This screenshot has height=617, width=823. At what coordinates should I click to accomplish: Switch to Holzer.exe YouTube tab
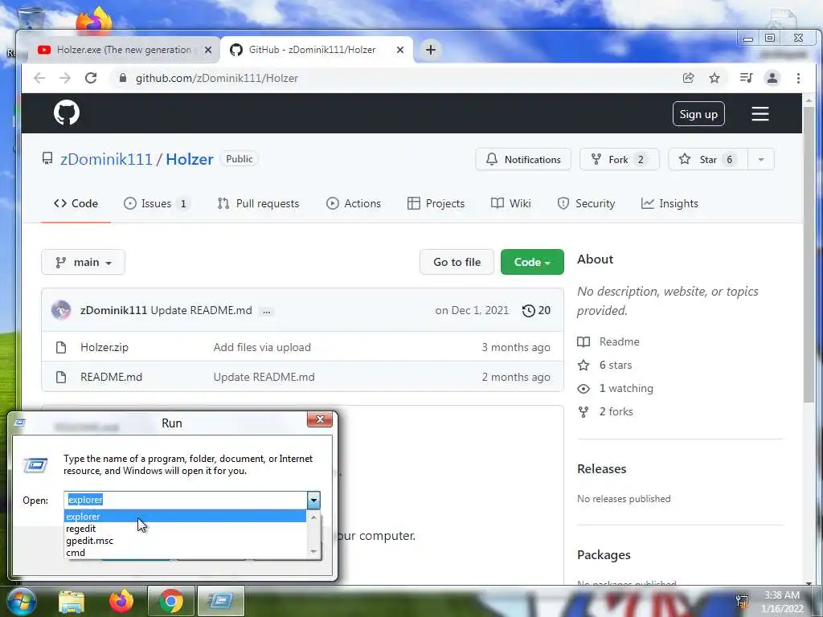[124, 50]
